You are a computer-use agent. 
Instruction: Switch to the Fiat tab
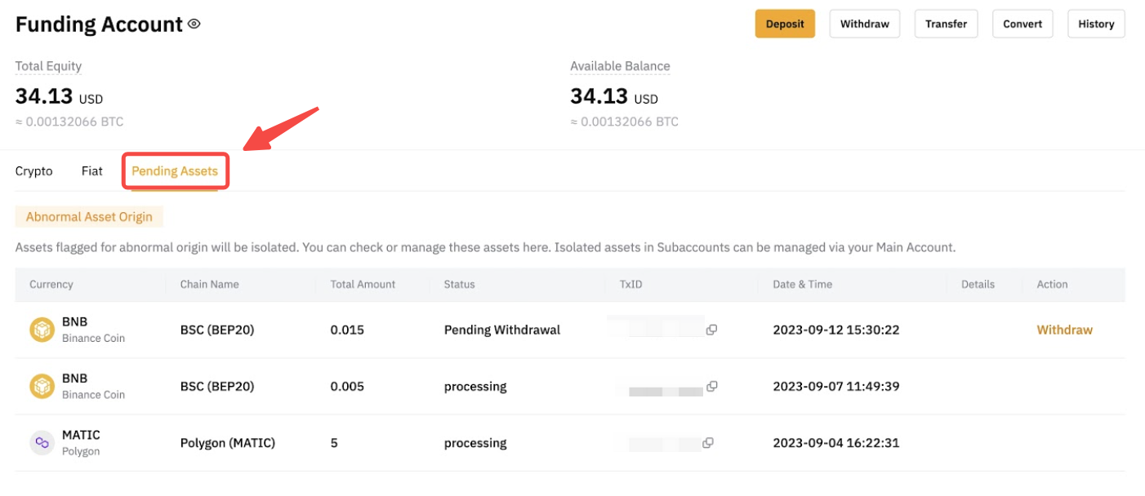point(92,171)
